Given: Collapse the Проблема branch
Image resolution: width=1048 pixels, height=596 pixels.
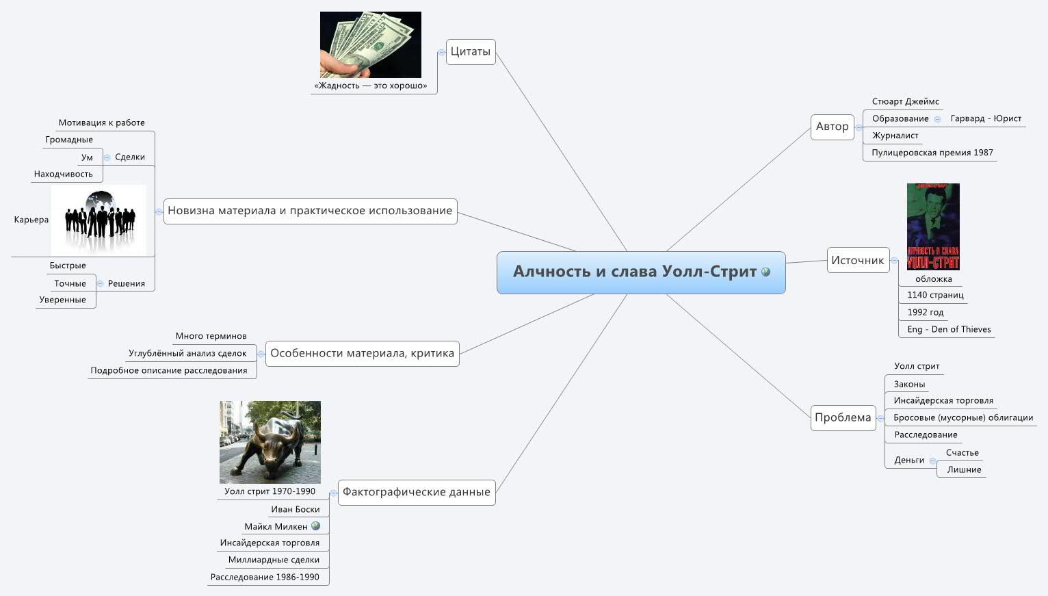Looking at the screenshot, I should tap(880, 418).
